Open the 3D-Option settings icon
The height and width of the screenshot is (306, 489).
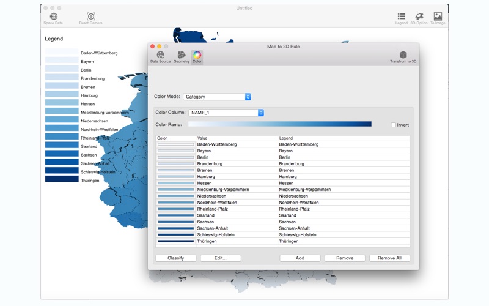[x=419, y=17]
